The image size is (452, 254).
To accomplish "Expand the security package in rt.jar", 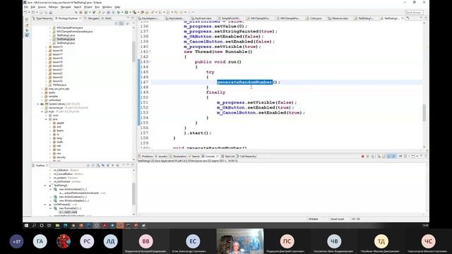I will coord(50,157).
